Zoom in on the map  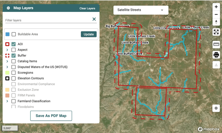tap(216, 7)
